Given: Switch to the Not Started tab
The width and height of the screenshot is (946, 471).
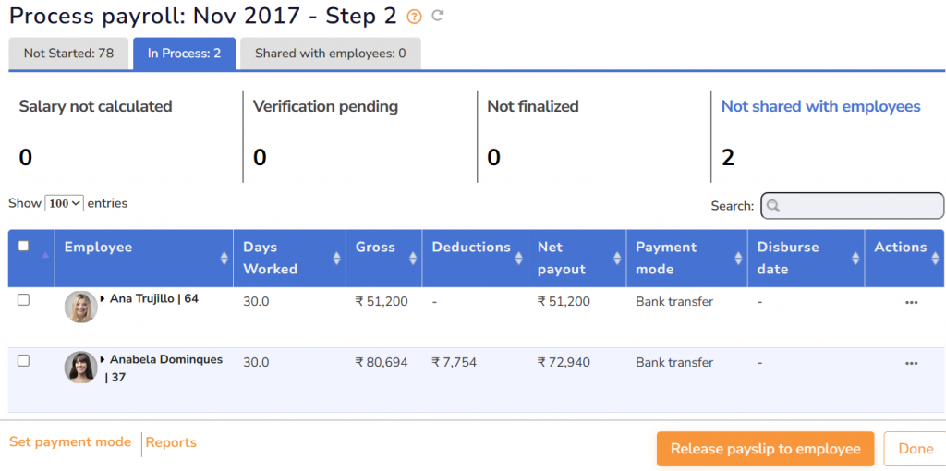Looking at the screenshot, I should [69, 54].
